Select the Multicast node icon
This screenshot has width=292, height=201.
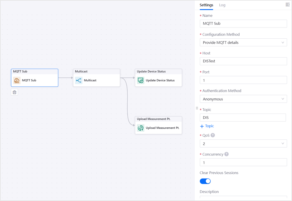(79, 81)
